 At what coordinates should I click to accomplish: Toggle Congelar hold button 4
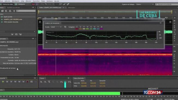pyautogui.click(x=87, y=27)
